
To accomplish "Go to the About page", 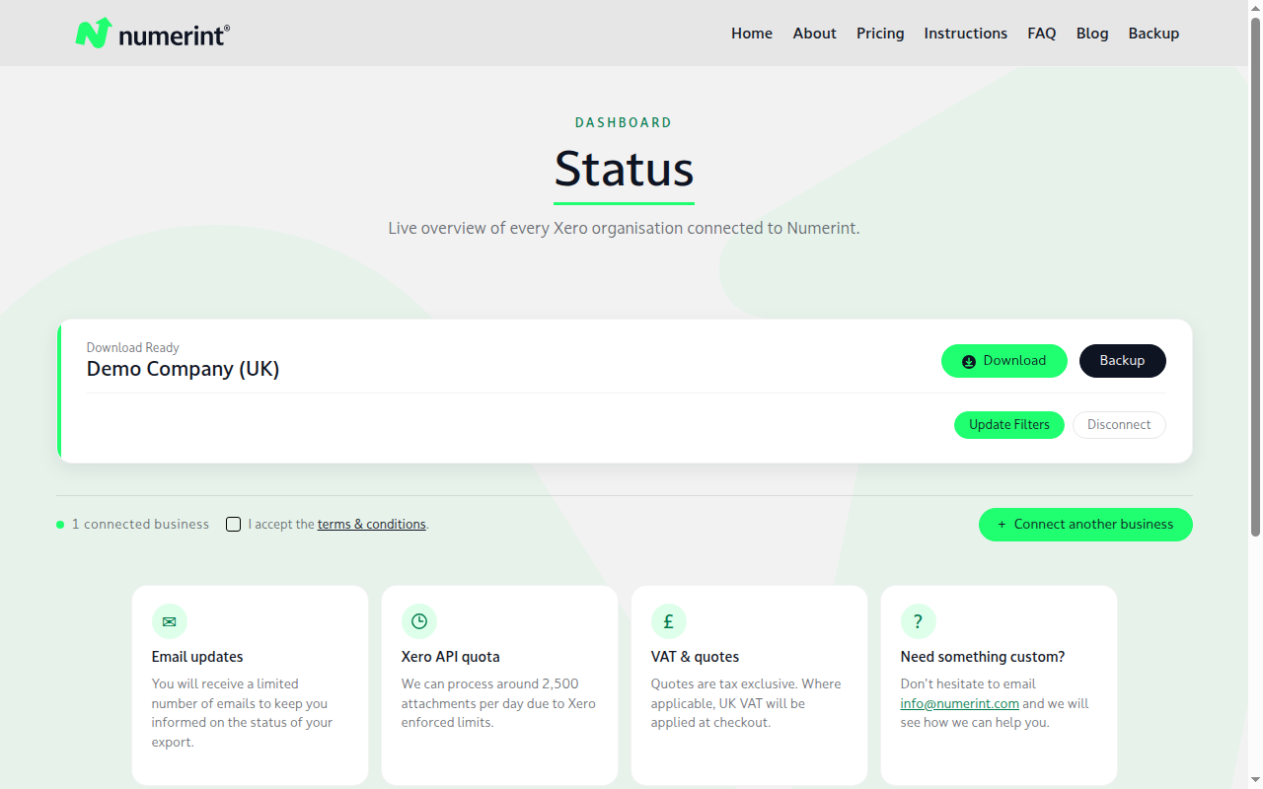I will tap(815, 34).
